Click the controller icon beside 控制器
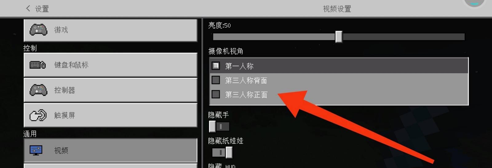Image resolution: width=492 pixels, height=168 pixels. point(38,90)
